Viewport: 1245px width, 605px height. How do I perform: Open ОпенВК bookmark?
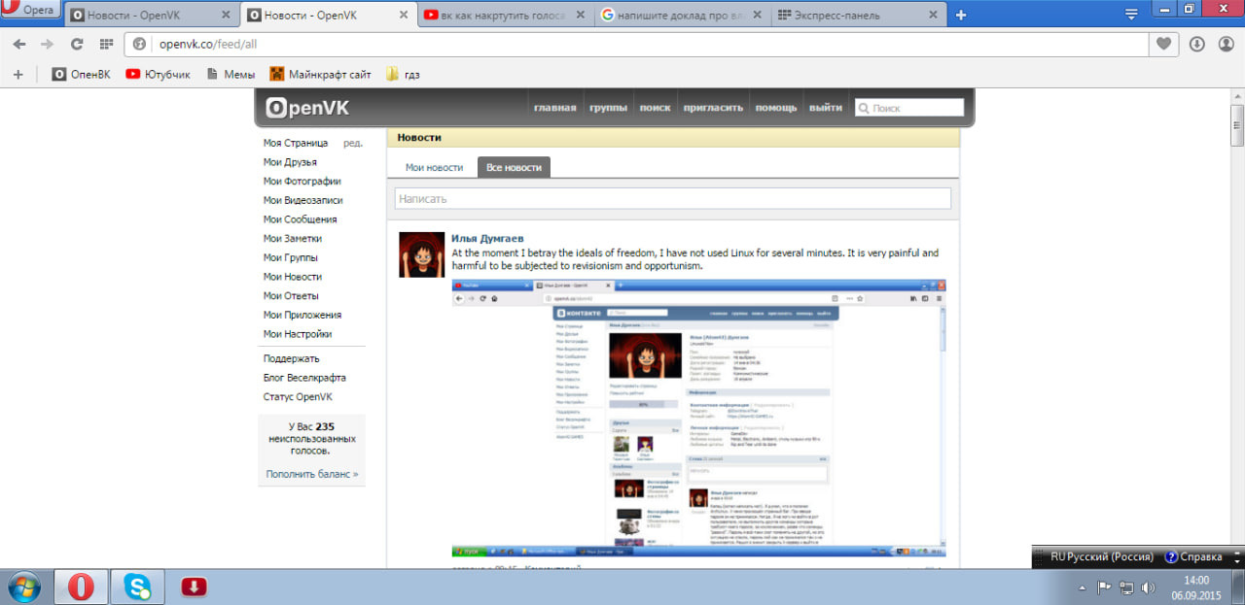81,74
